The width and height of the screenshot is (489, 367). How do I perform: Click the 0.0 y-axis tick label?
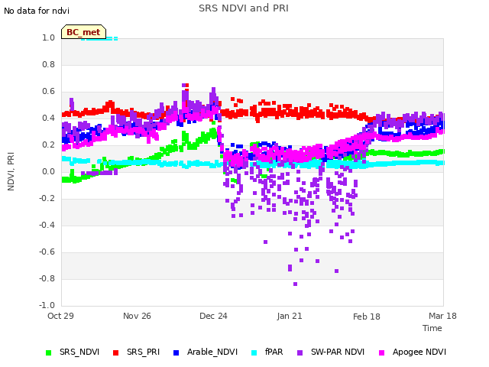[48, 171]
